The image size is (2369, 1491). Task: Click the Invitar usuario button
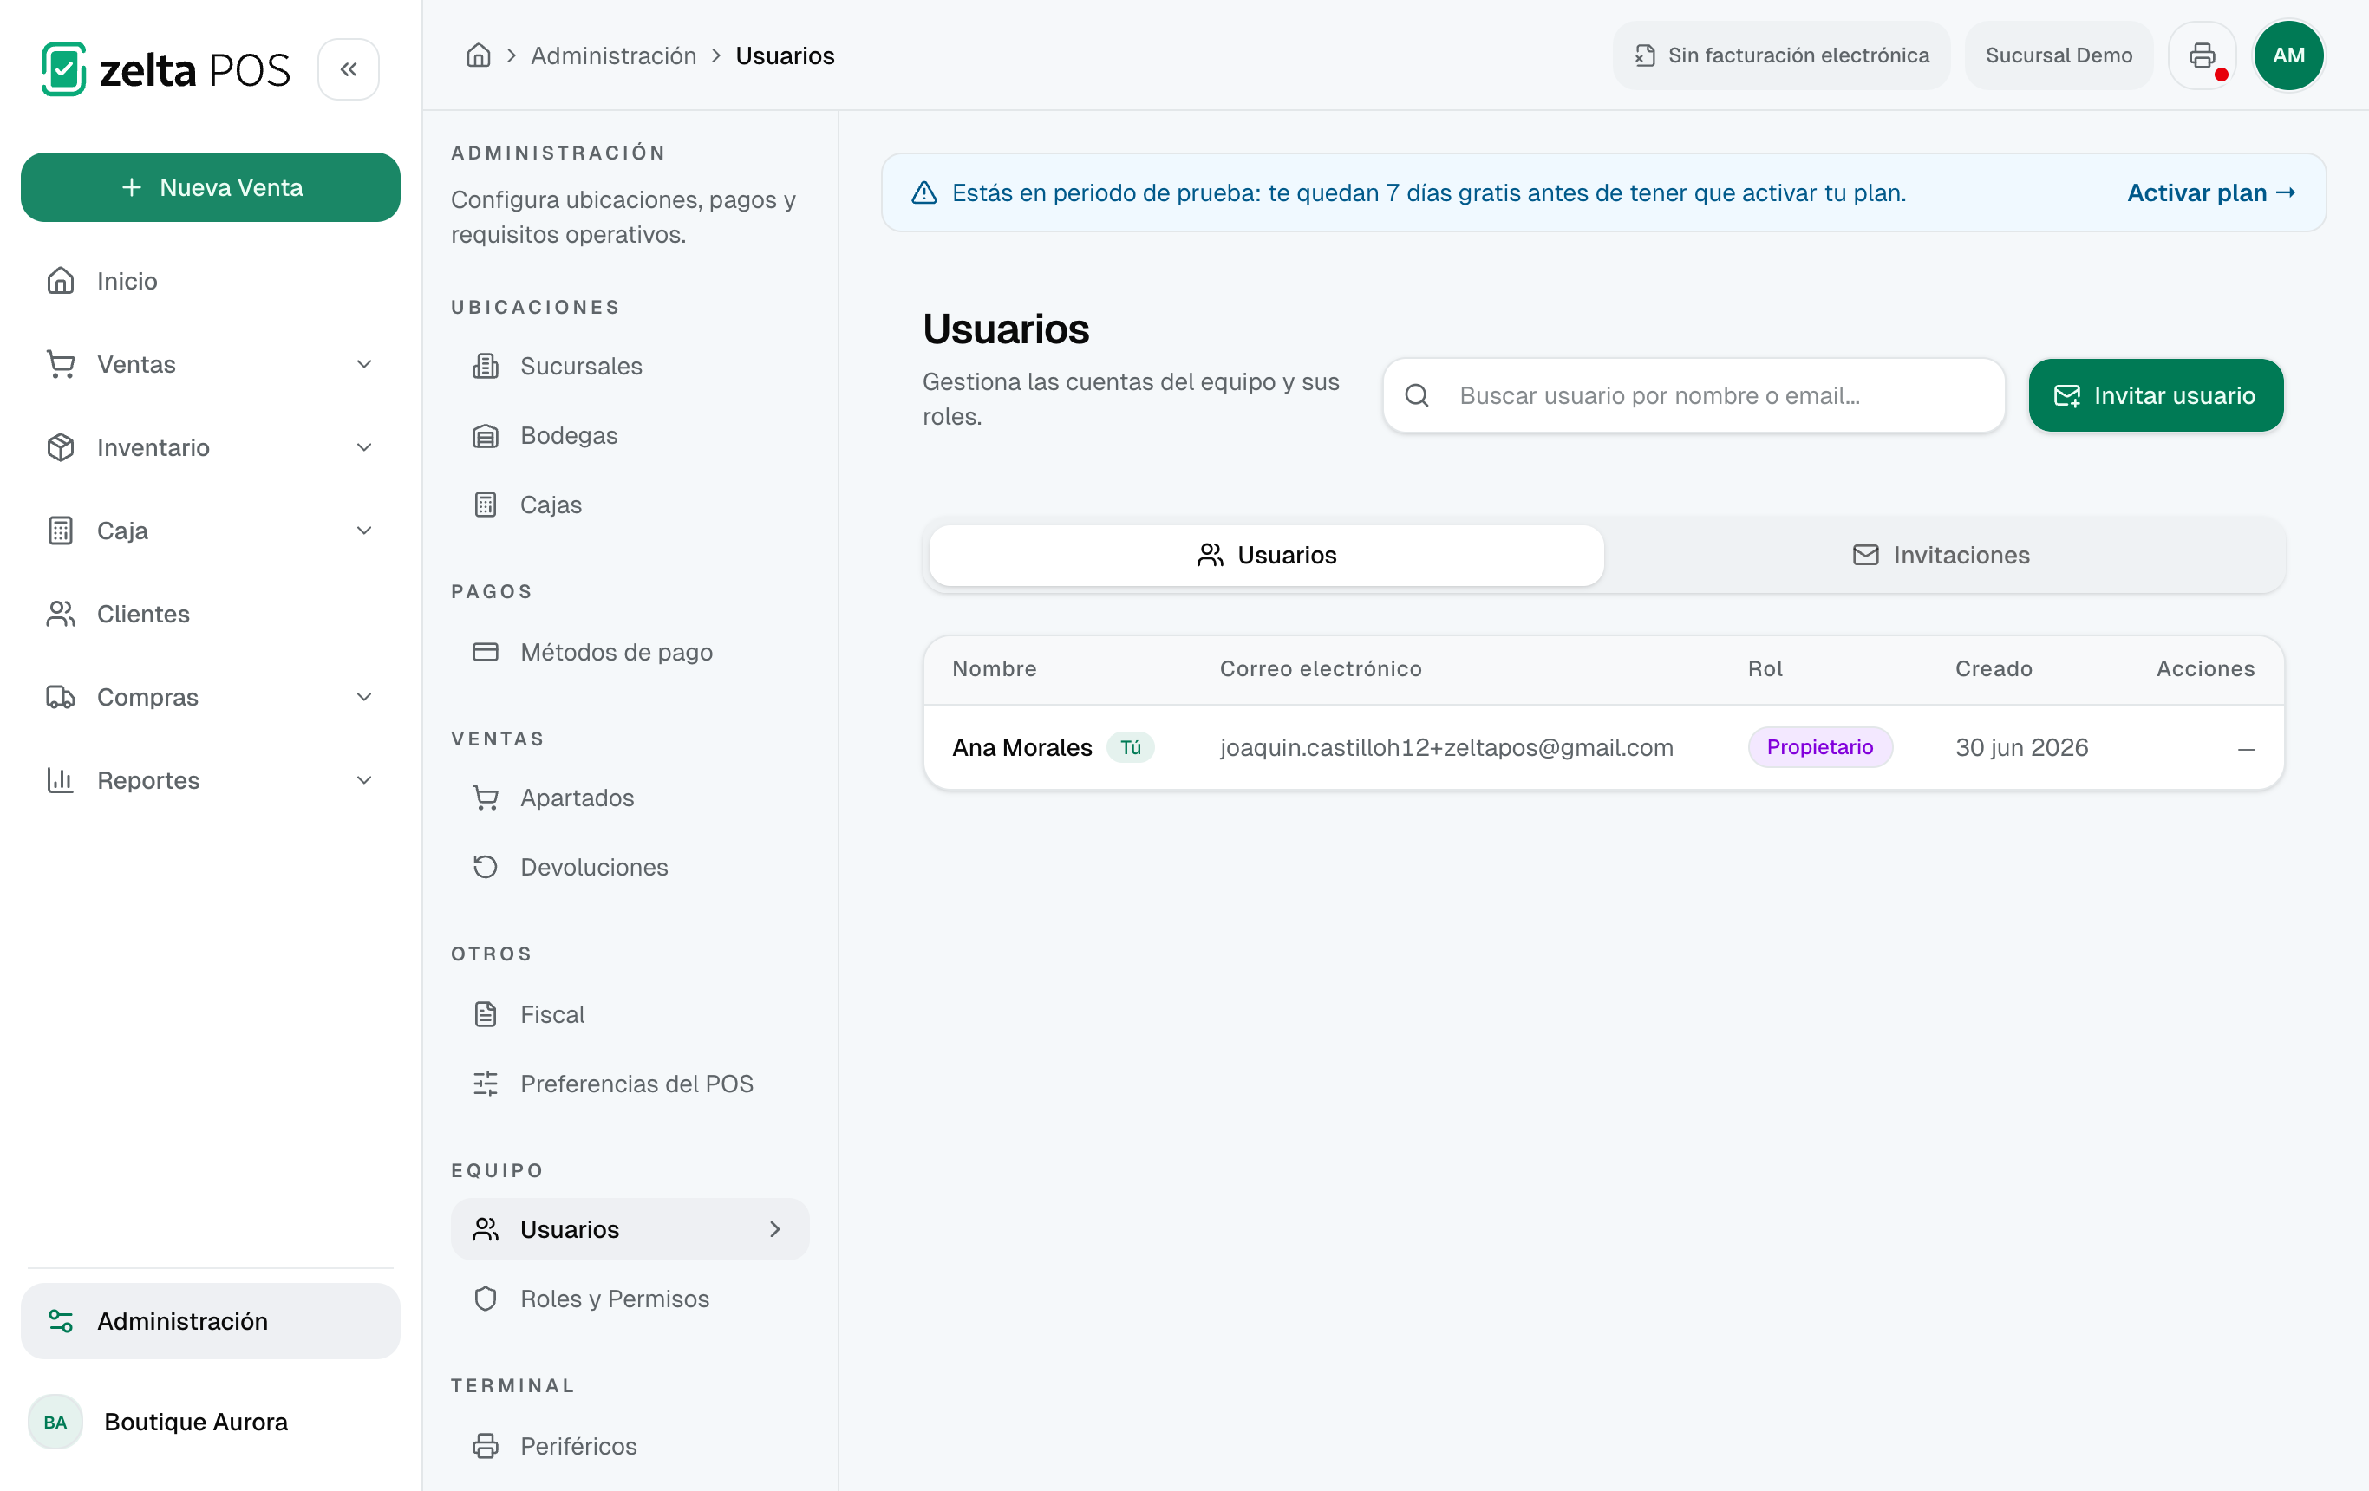click(x=2156, y=395)
